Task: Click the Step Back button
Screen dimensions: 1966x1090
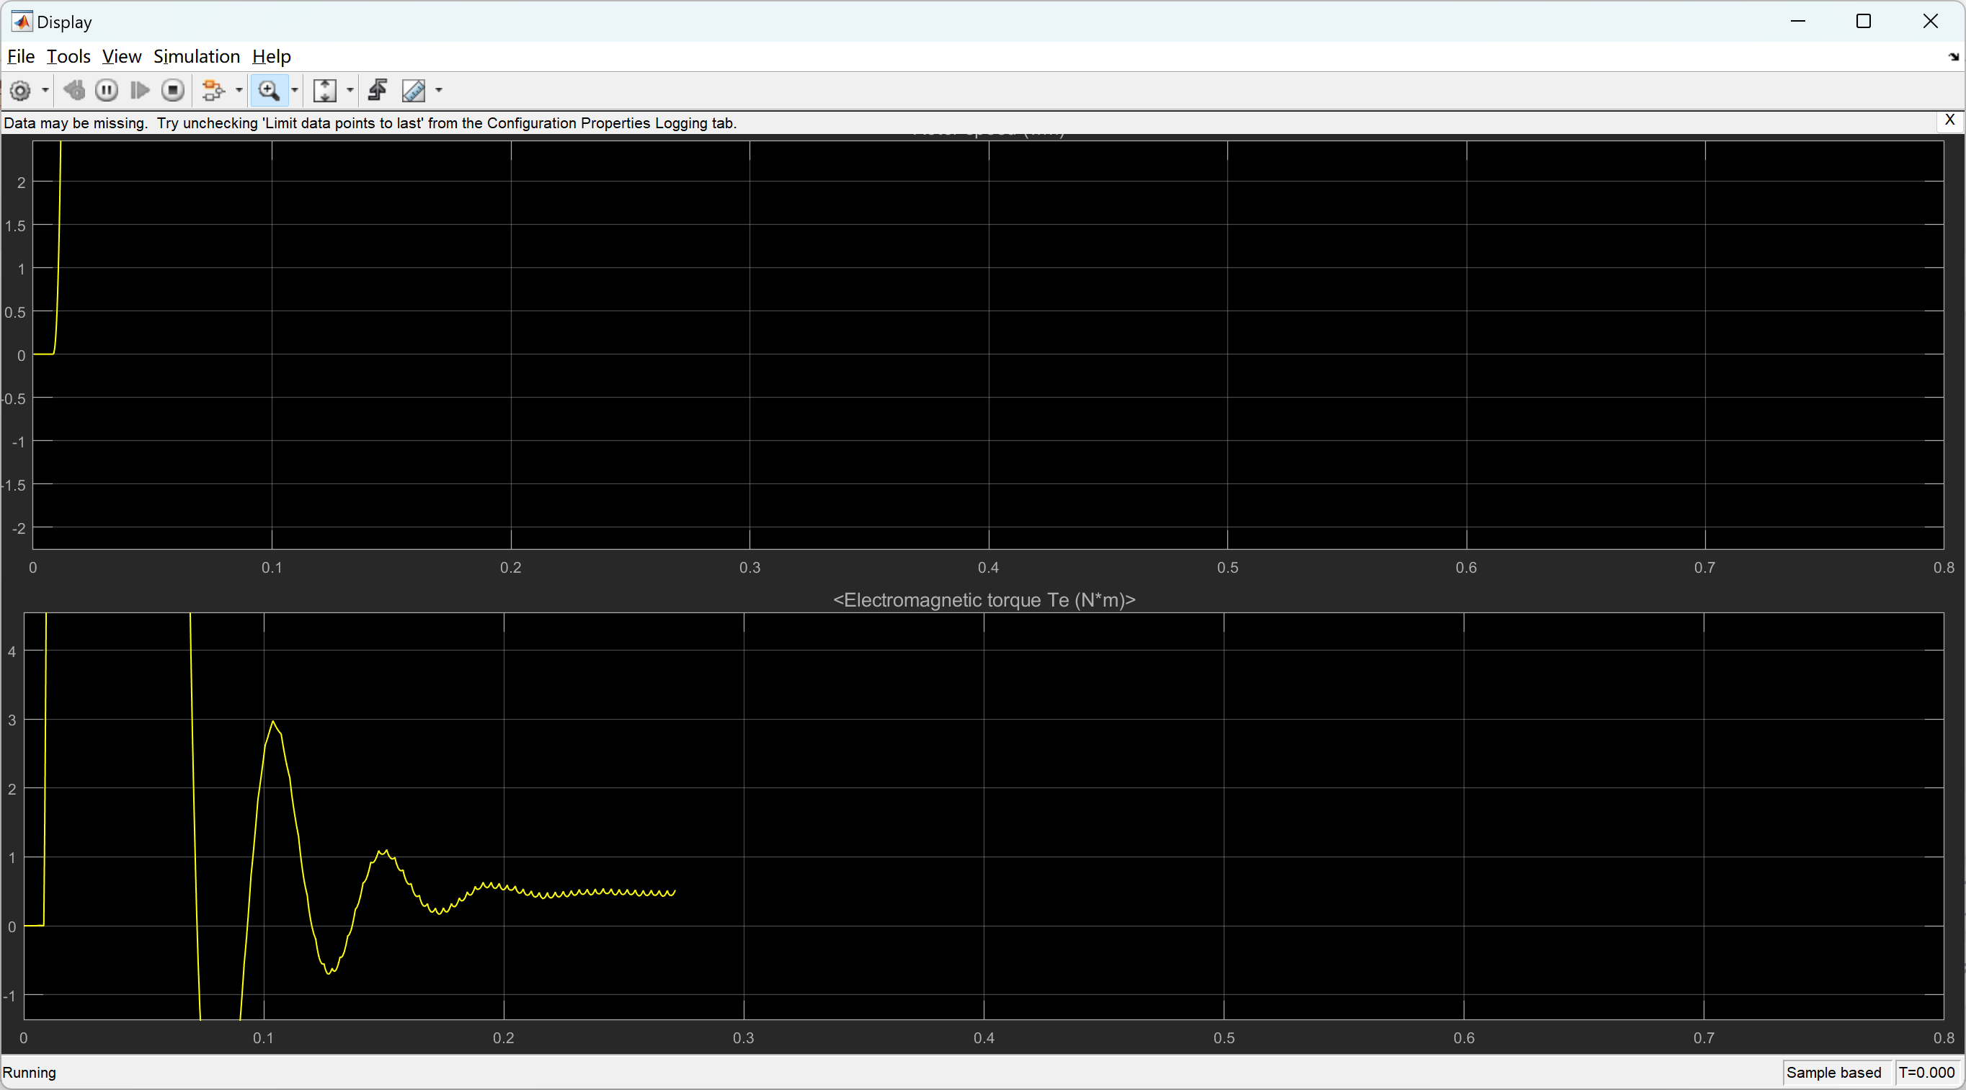Action: pos(74,91)
